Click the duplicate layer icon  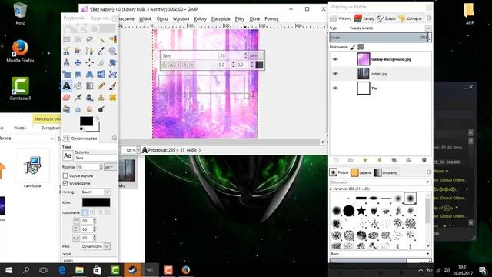point(394,160)
